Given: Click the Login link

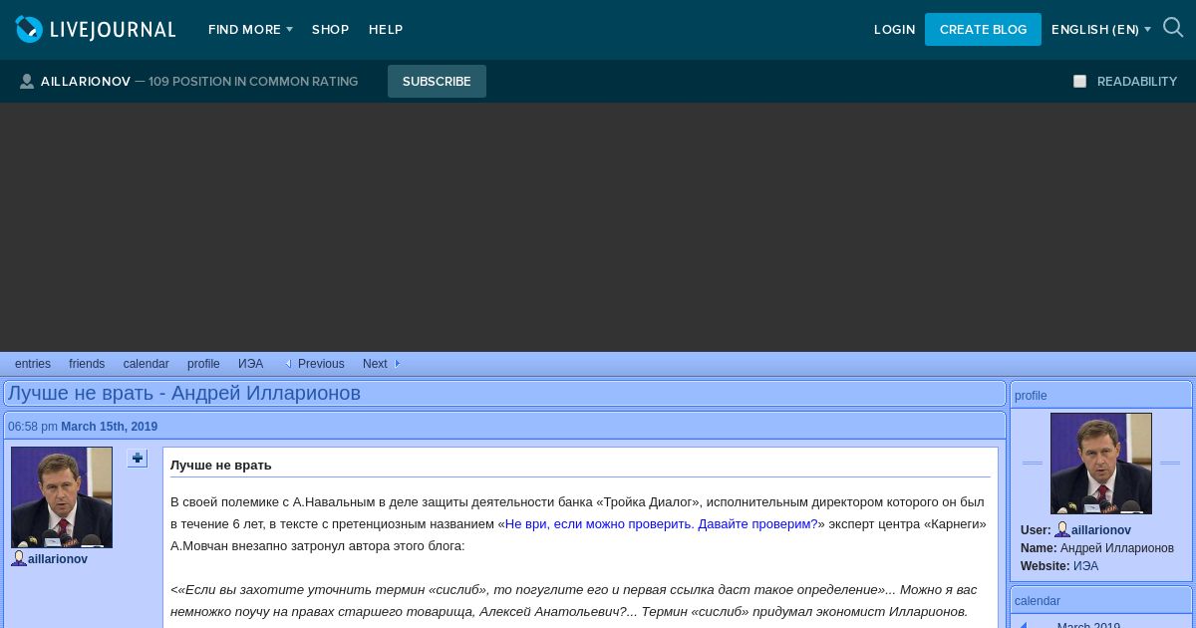Looking at the screenshot, I should pyautogui.click(x=895, y=30).
